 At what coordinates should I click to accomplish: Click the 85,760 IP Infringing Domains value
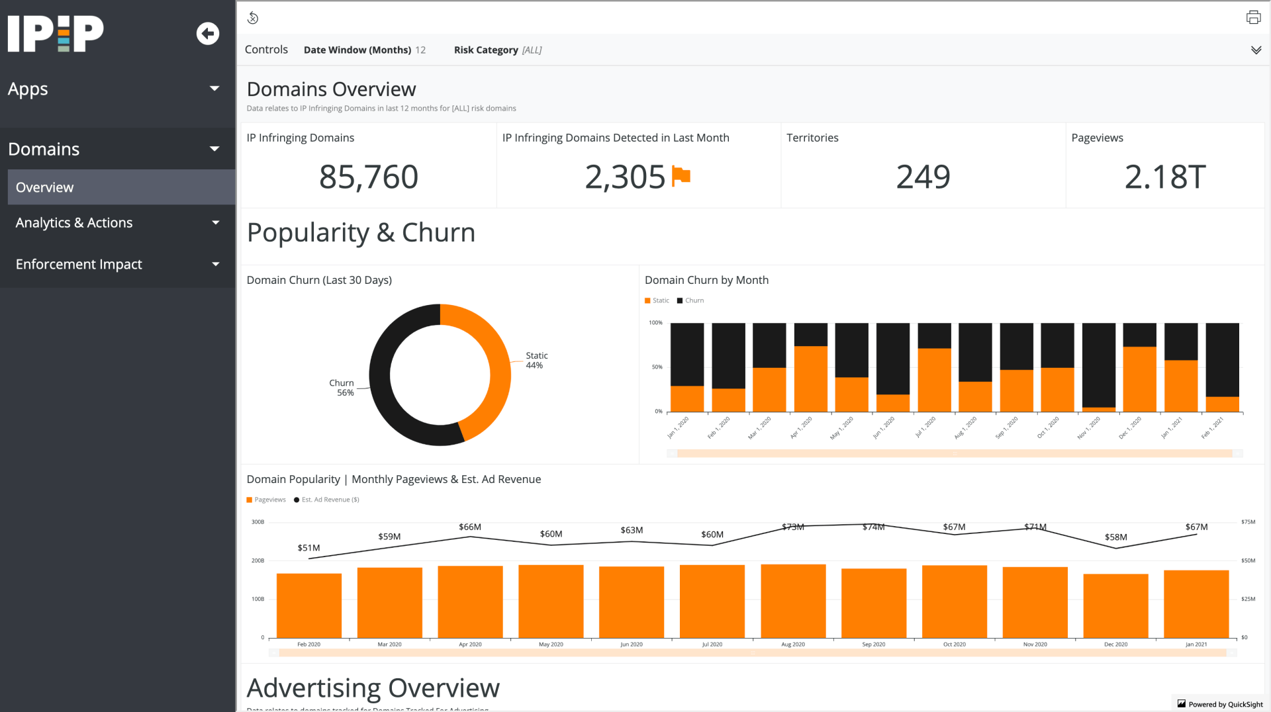click(369, 177)
